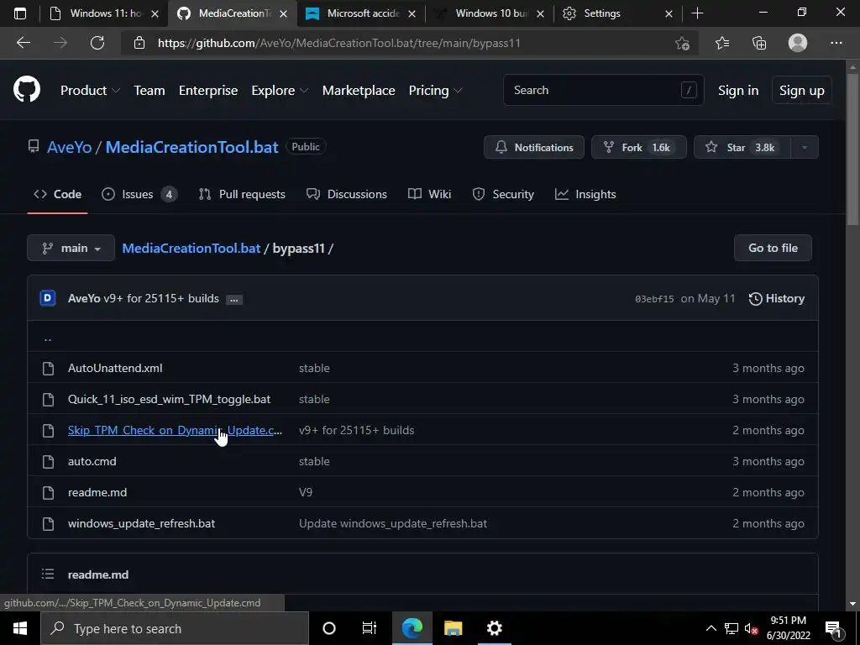
Task: Open the Collections icon in toolbar
Action: 759,43
